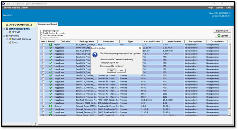Click the Upgrade button

tap(223, 36)
